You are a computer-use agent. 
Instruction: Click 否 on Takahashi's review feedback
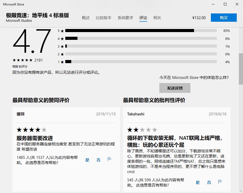coord(209,182)
